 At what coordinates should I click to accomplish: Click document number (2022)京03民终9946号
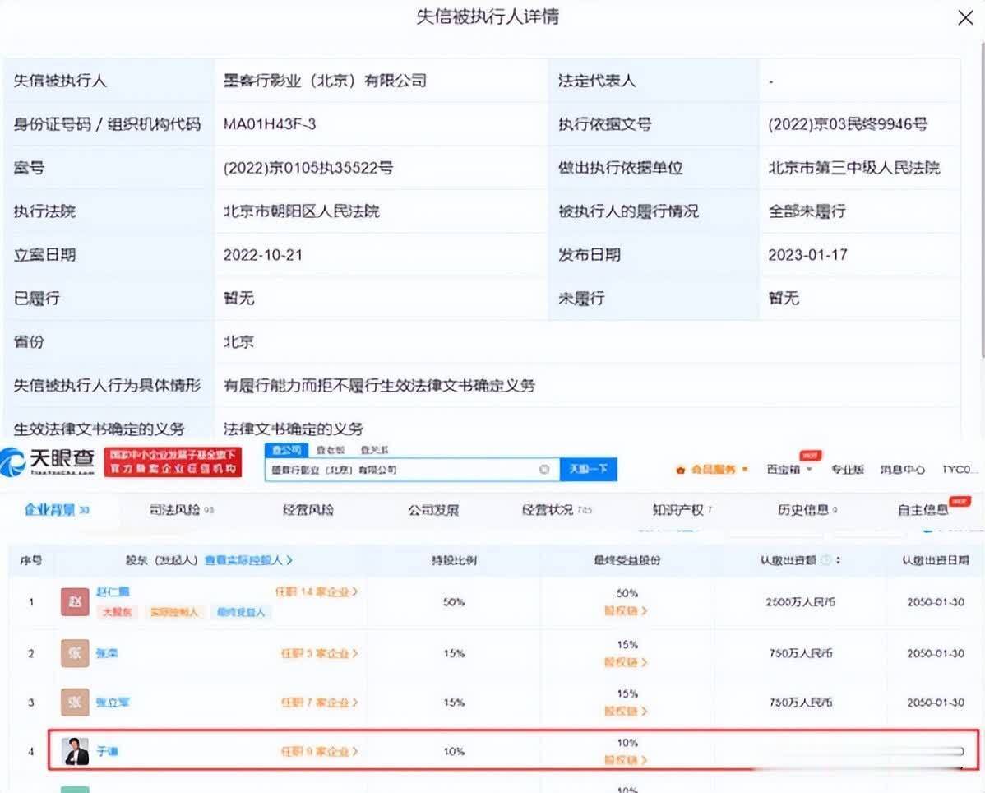[848, 124]
